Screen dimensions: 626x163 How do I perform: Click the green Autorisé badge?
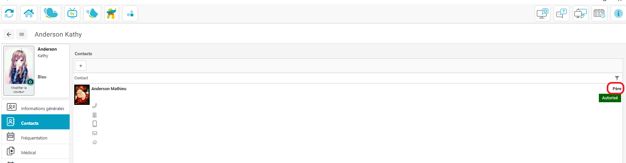(x=610, y=98)
